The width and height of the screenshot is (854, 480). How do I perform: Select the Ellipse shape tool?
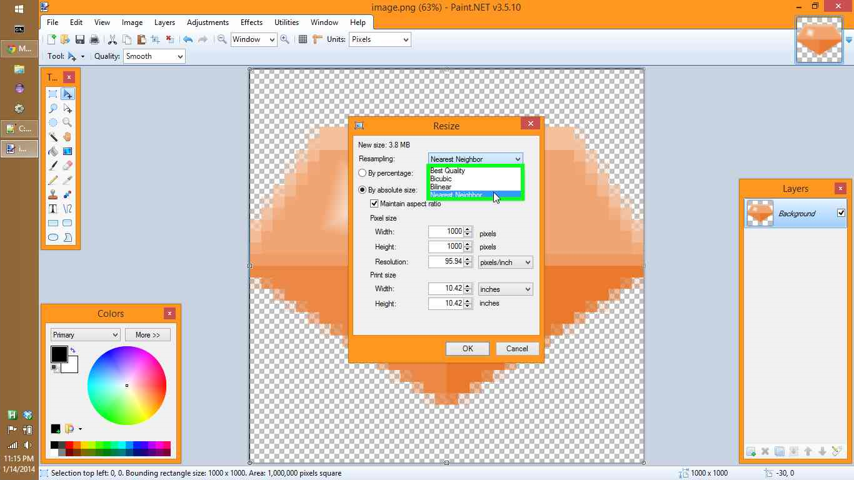[x=53, y=237]
